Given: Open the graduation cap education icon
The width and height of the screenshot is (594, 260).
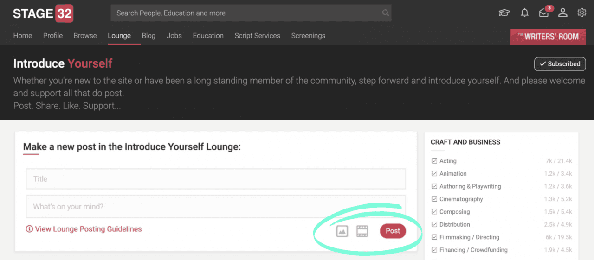Looking at the screenshot, I should (x=504, y=13).
